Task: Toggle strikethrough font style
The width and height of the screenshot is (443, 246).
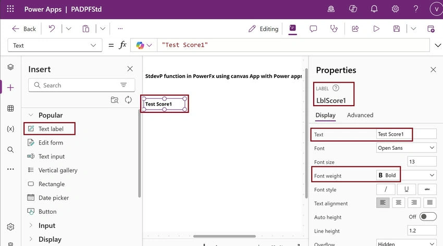Action: pyautogui.click(x=427, y=189)
